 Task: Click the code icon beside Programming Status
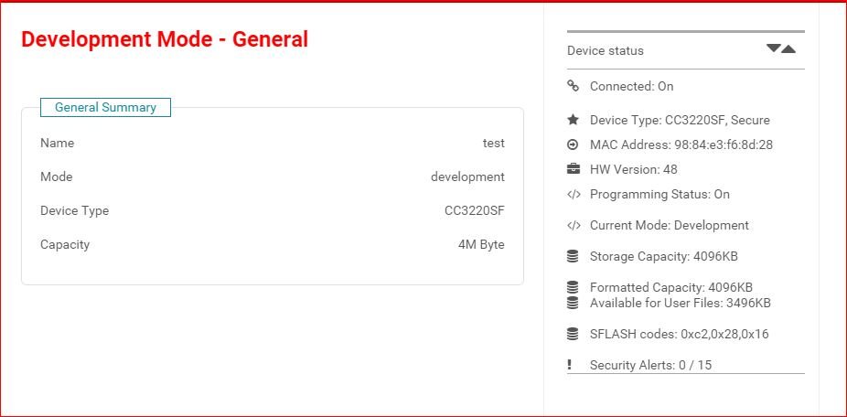pyautogui.click(x=574, y=194)
